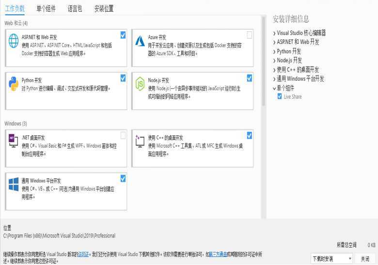Click the 安装详细信息 heading
Viewport: 378px width, 265px height.
291,19
